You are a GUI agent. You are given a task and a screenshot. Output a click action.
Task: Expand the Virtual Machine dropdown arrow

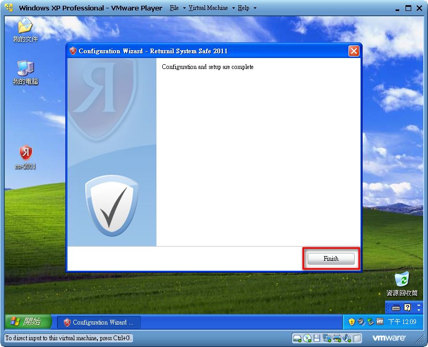point(233,8)
